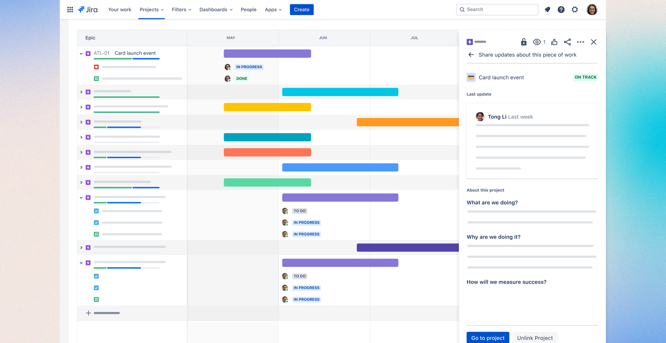Screen dimensions: 666x343
Task: Click the epic icon in panel header
Action: click(x=470, y=42)
